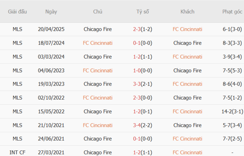Click away team FC Cincinnati on 20/04/2025

pyautogui.click(x=187, y=29)
